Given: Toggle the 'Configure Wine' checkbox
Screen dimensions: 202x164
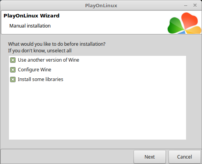Looking at the screenshot, I should [x=13, y=70].
